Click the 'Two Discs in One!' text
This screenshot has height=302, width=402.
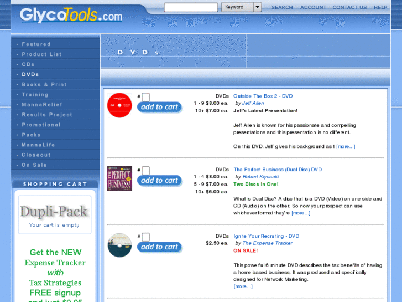tap(256, 184)
